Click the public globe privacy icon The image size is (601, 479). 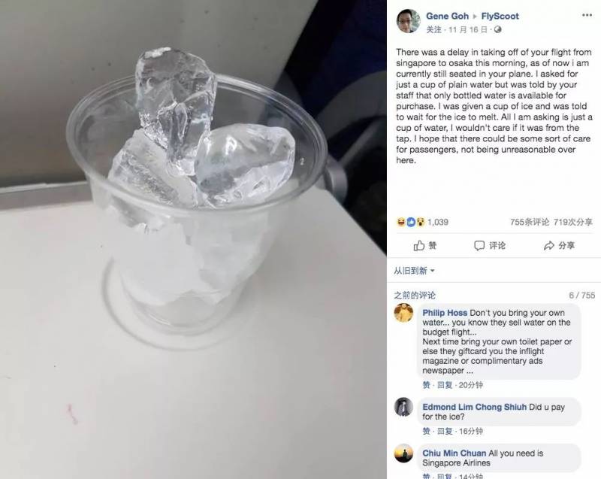pyautogui.click(x=497, y=29)
